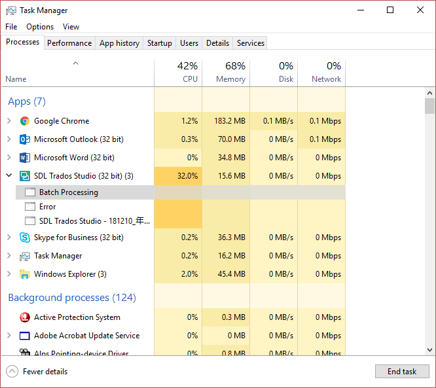Click the SDL Trados Studio process icon
Image resolution: width=436 pixels, height=388 pixels.
(x=25, y=176)
